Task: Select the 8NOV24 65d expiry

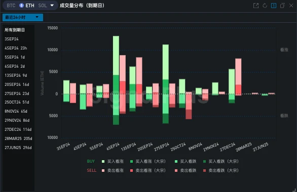Action: 16,111
